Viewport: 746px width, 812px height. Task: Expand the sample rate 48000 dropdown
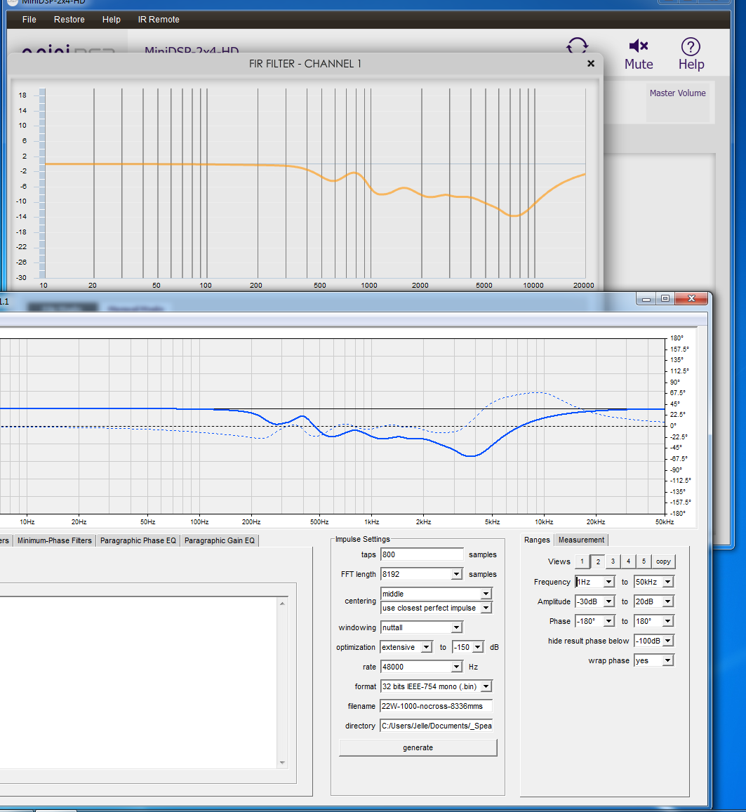tap(456, 667)
